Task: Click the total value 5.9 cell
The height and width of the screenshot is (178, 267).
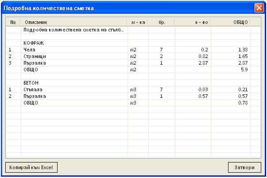Action: coord(244,70)
